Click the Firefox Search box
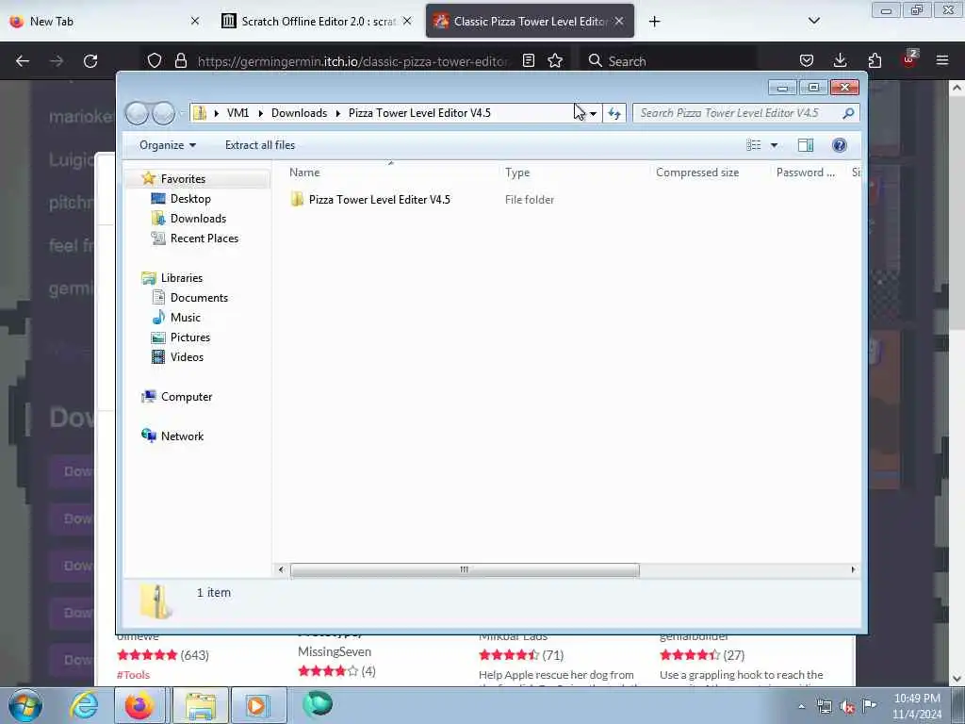Viewport: 965px width, 724px height. coord(669,61)
